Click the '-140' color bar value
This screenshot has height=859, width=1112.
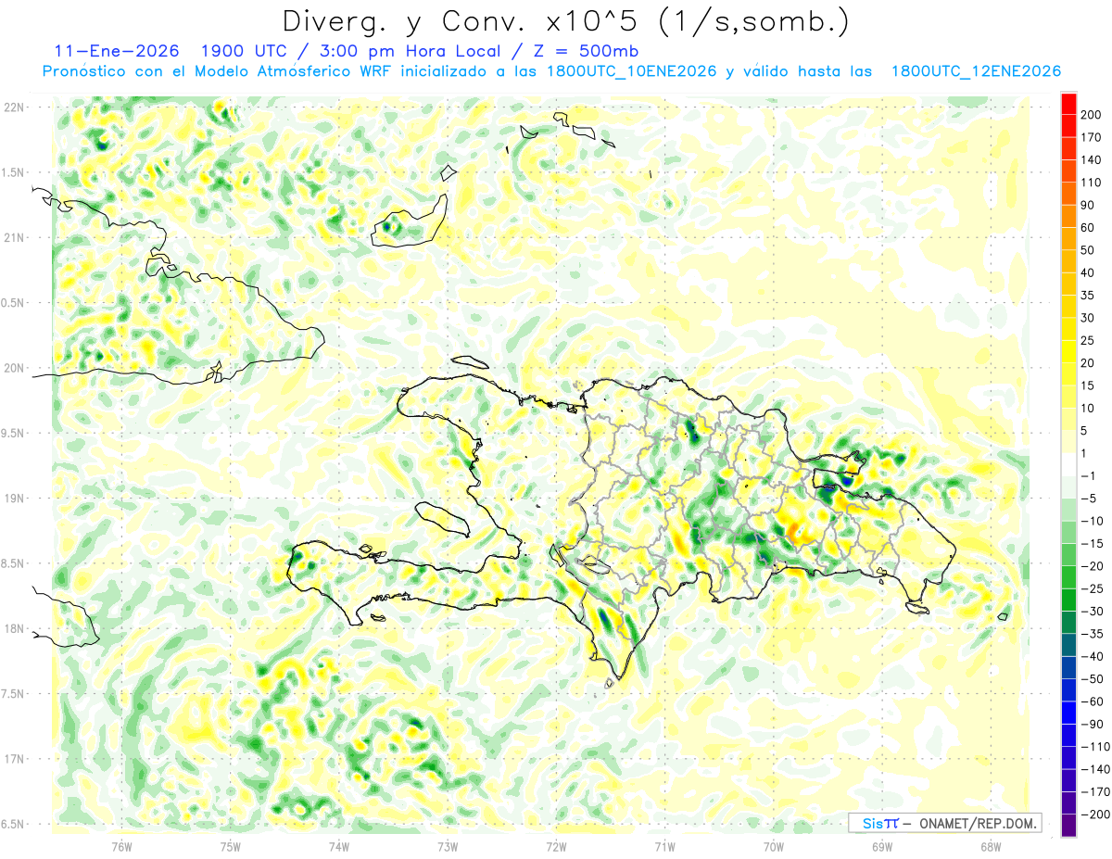(x=1095, y=769)
